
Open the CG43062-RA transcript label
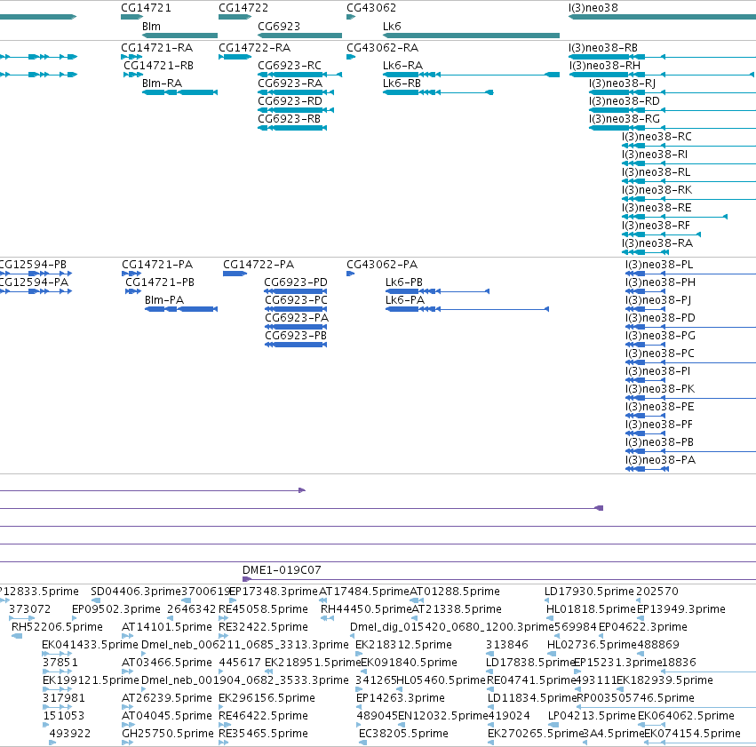click(x=382, y=48)
